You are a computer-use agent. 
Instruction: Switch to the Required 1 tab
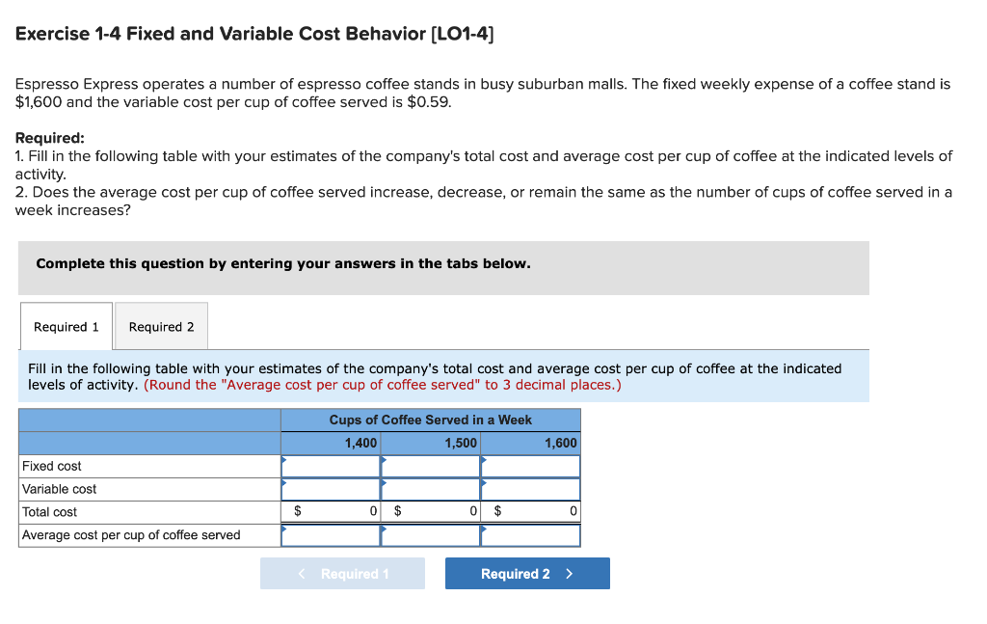click(66, 326)
